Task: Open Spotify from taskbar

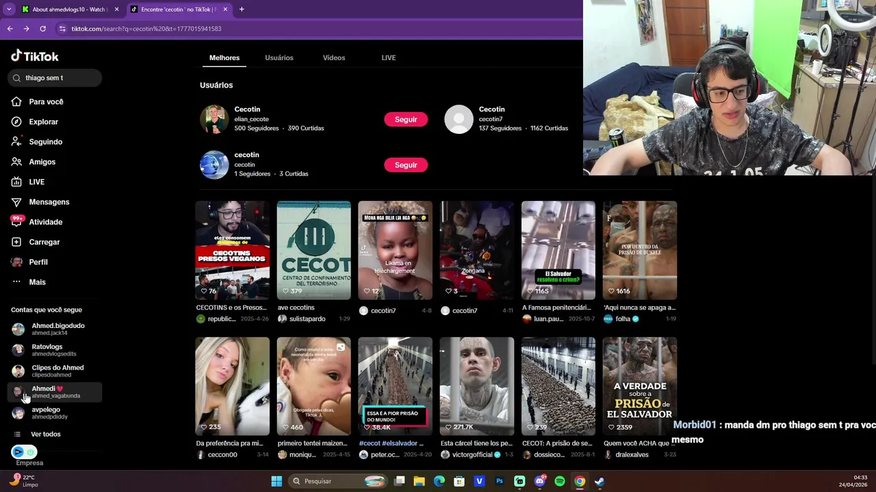Action: [560, 481]
